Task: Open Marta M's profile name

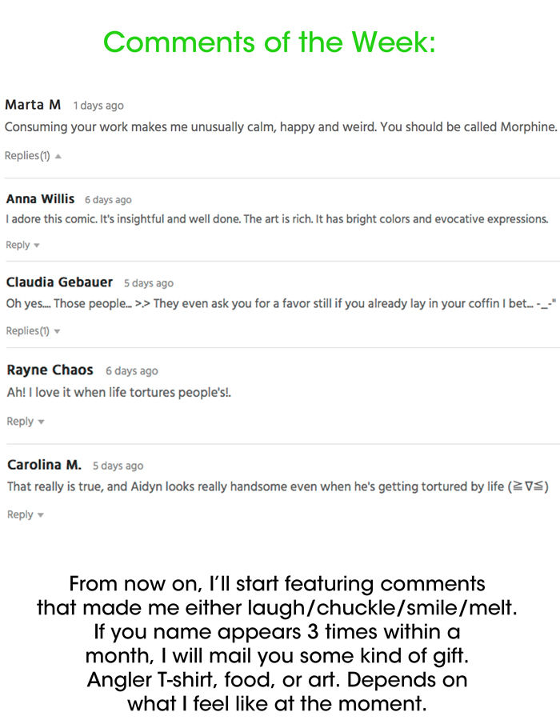Action: [x=33, y=105]
